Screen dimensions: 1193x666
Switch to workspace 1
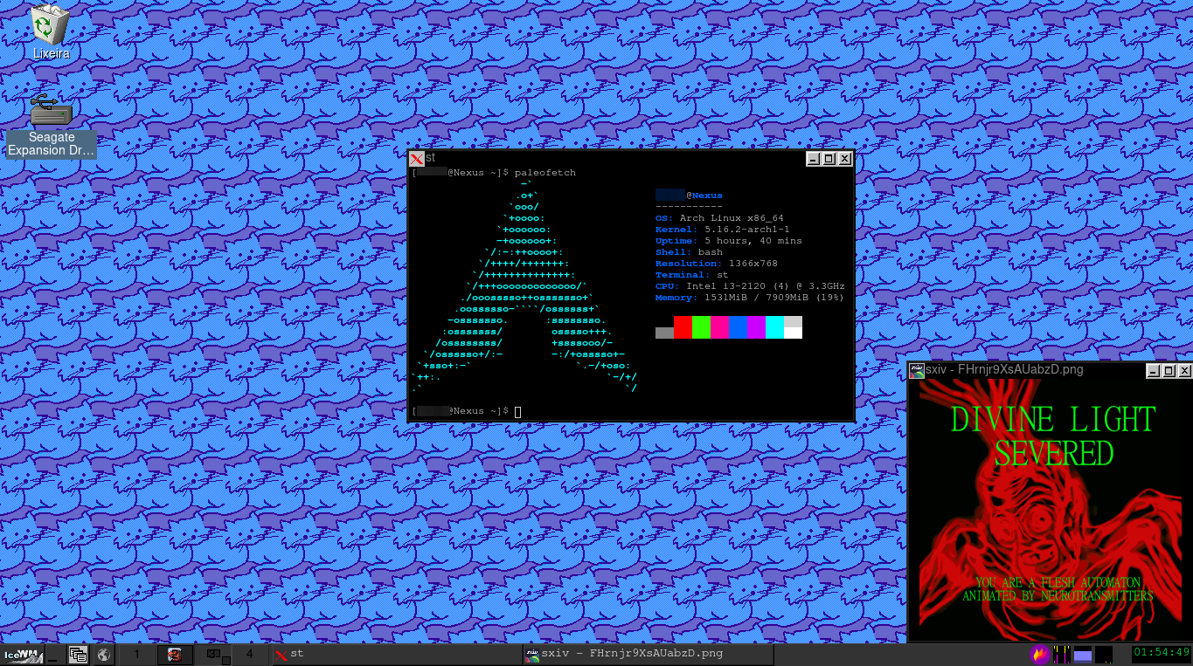pos(137,654)
